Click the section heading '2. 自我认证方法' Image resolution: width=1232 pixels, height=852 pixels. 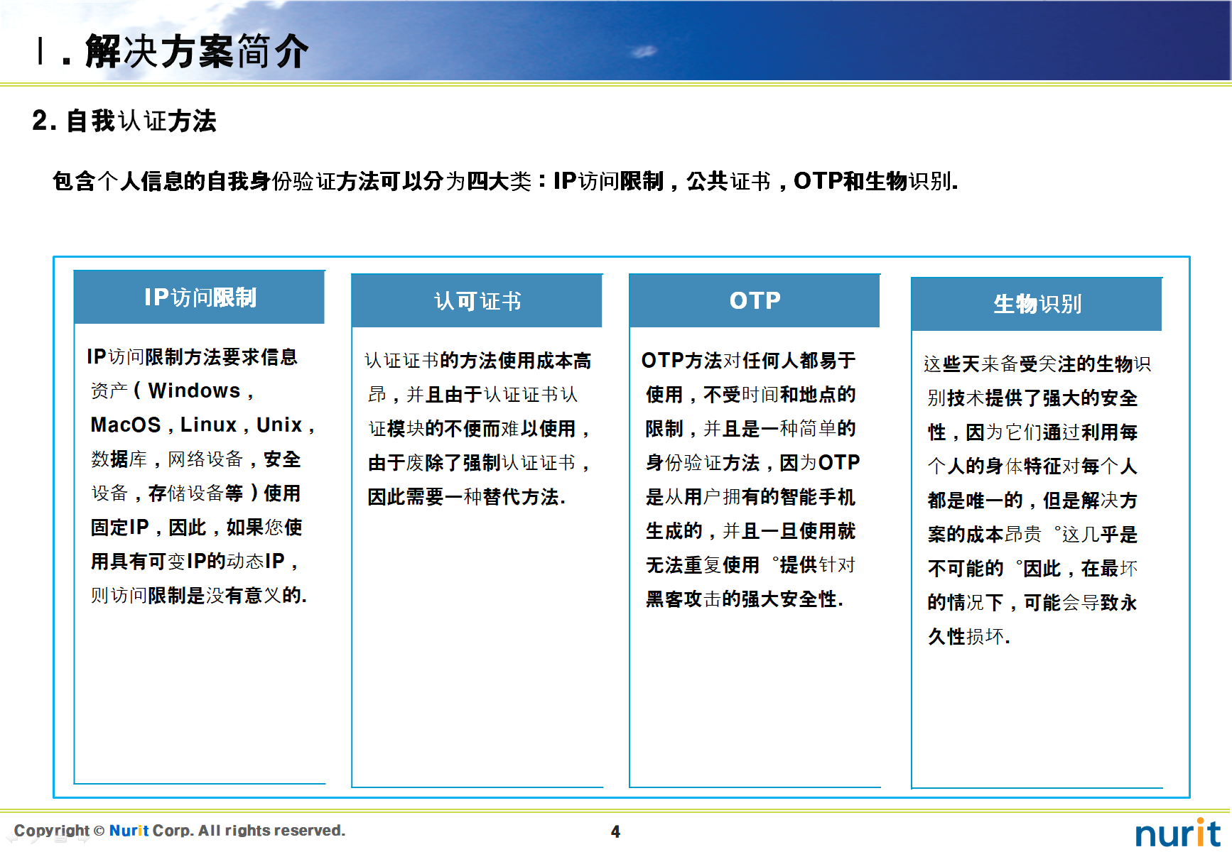point(124,121)
